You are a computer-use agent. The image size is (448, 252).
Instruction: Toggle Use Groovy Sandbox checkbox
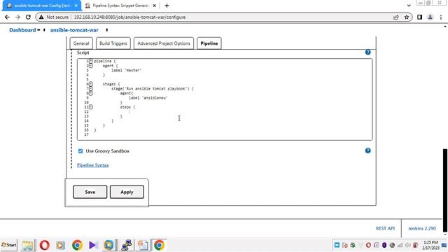pos(80,151)
